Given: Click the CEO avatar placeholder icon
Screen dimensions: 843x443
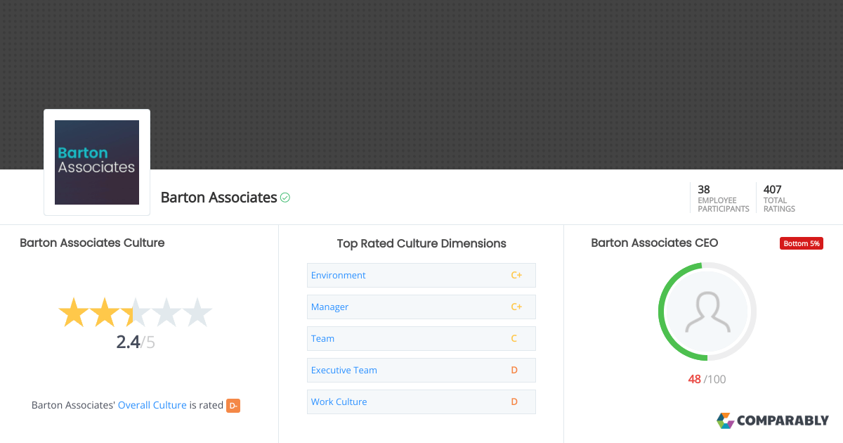Looking at the screenshot, I should pyautogui.click(x=707, y=312).
